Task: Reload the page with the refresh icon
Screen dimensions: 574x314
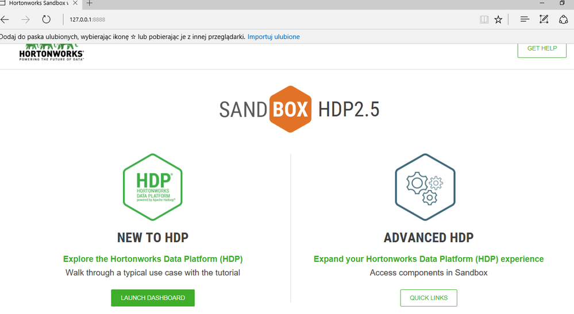Action: [46, 20]
